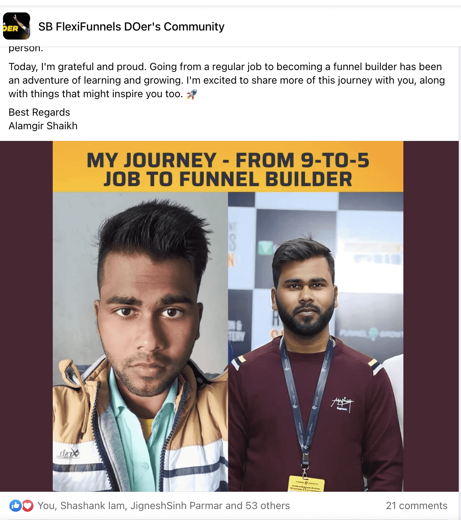Click the brand logo on the striped jacket
Image resolution: width=461 pixels, height=520 pixels.
pos(68,454)
